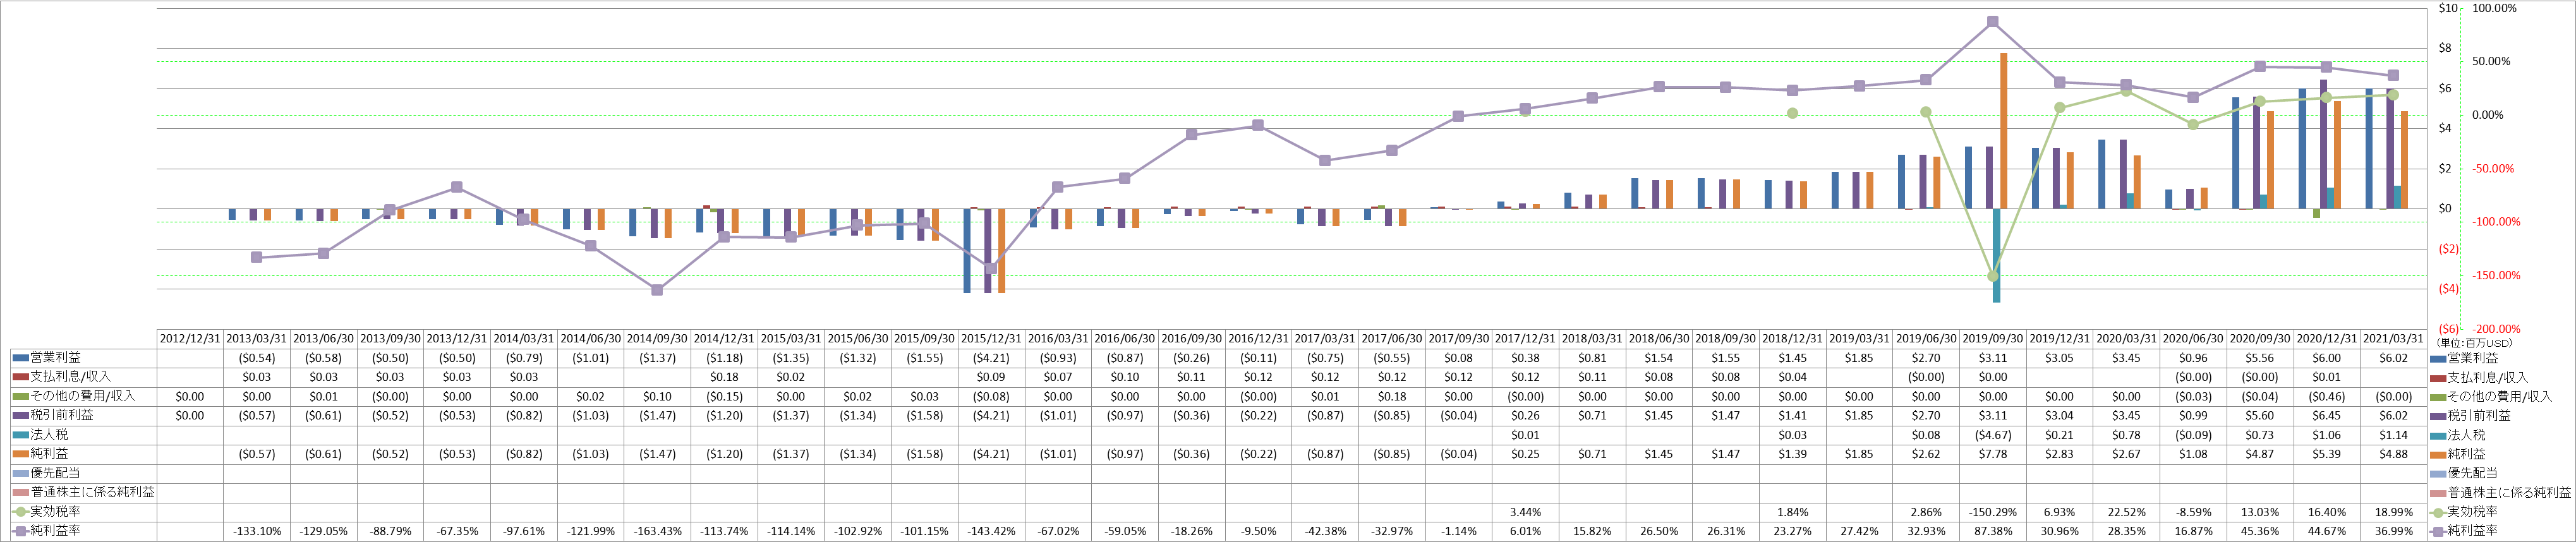Viewport: 2576px width, 542px height.
Task: Click the $5.56 operating income cell
Action: (x=2260, y=358)
